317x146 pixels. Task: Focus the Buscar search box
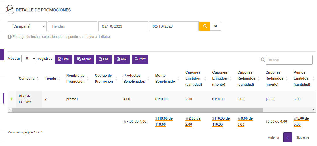[289, 60]
